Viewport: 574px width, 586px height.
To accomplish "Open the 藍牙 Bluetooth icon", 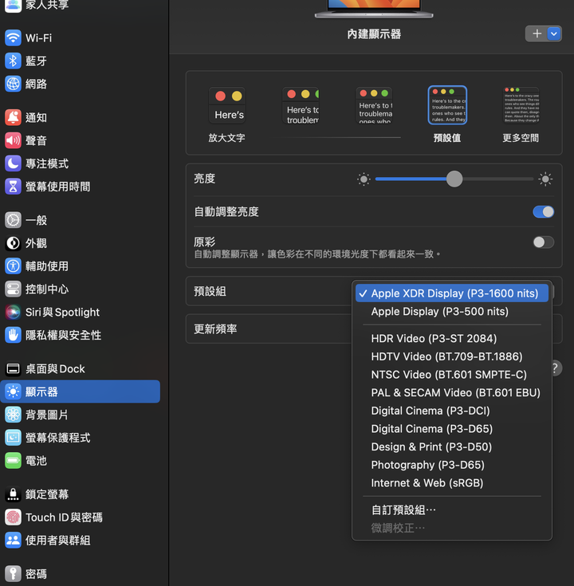I will pyautogui.click(x=13, y=61).
